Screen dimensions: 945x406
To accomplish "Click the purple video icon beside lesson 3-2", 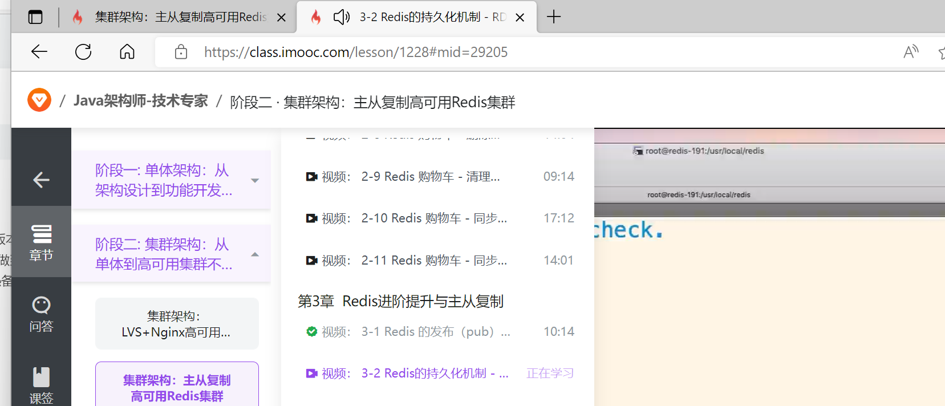I will pyautogui.click(x=311, y=373).
